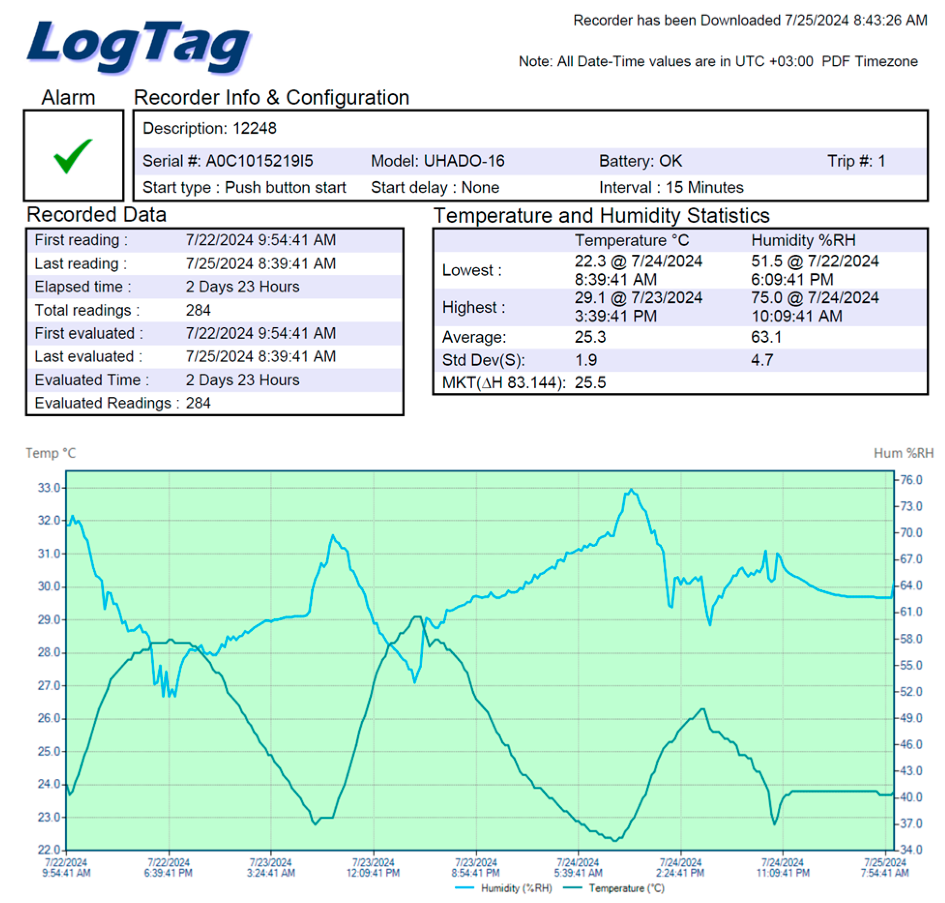Screen dimensions: 945x903
Task: Click the Hum %RH axis title
Action: pyautogui.click(x=903, y=453)
